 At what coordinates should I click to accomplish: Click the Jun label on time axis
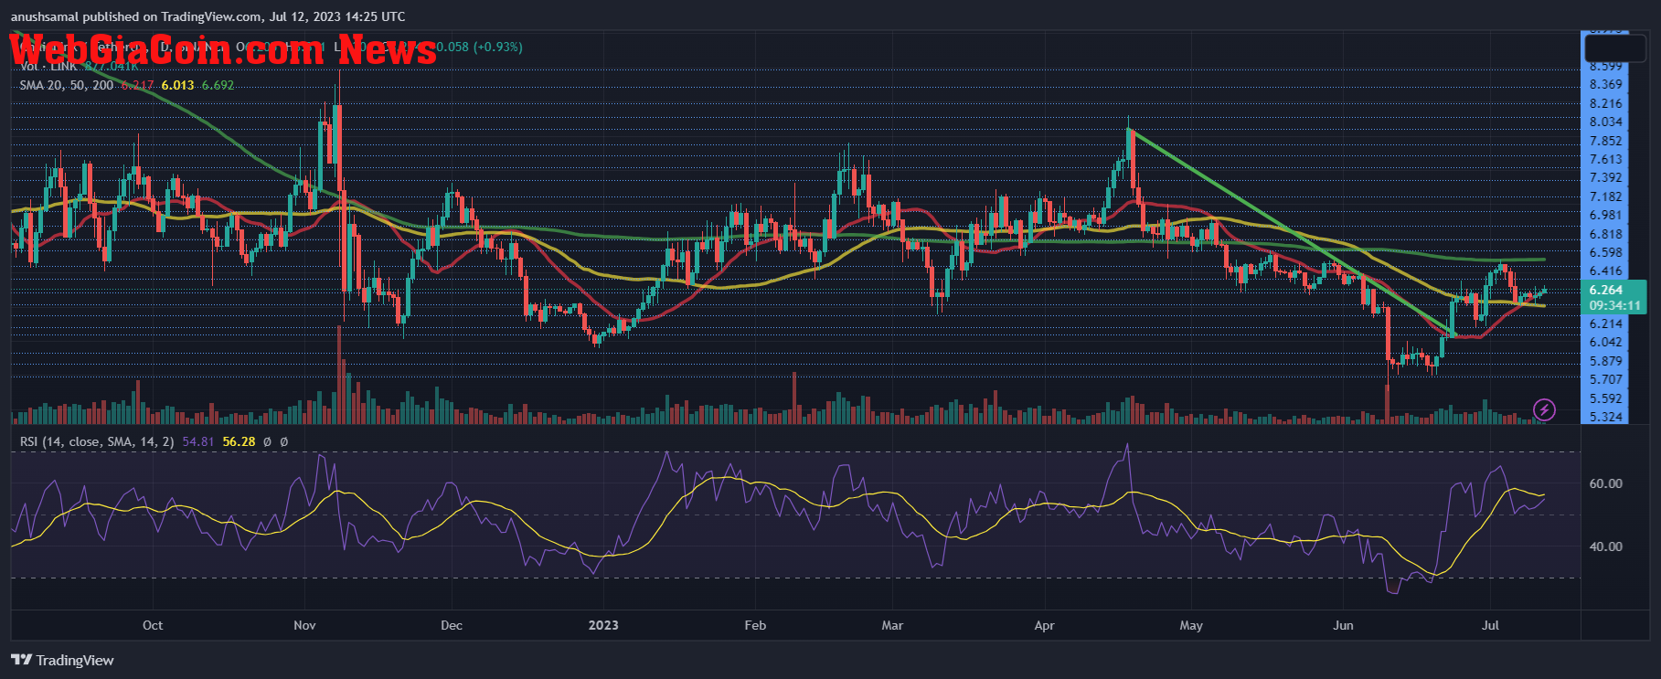1343,625
